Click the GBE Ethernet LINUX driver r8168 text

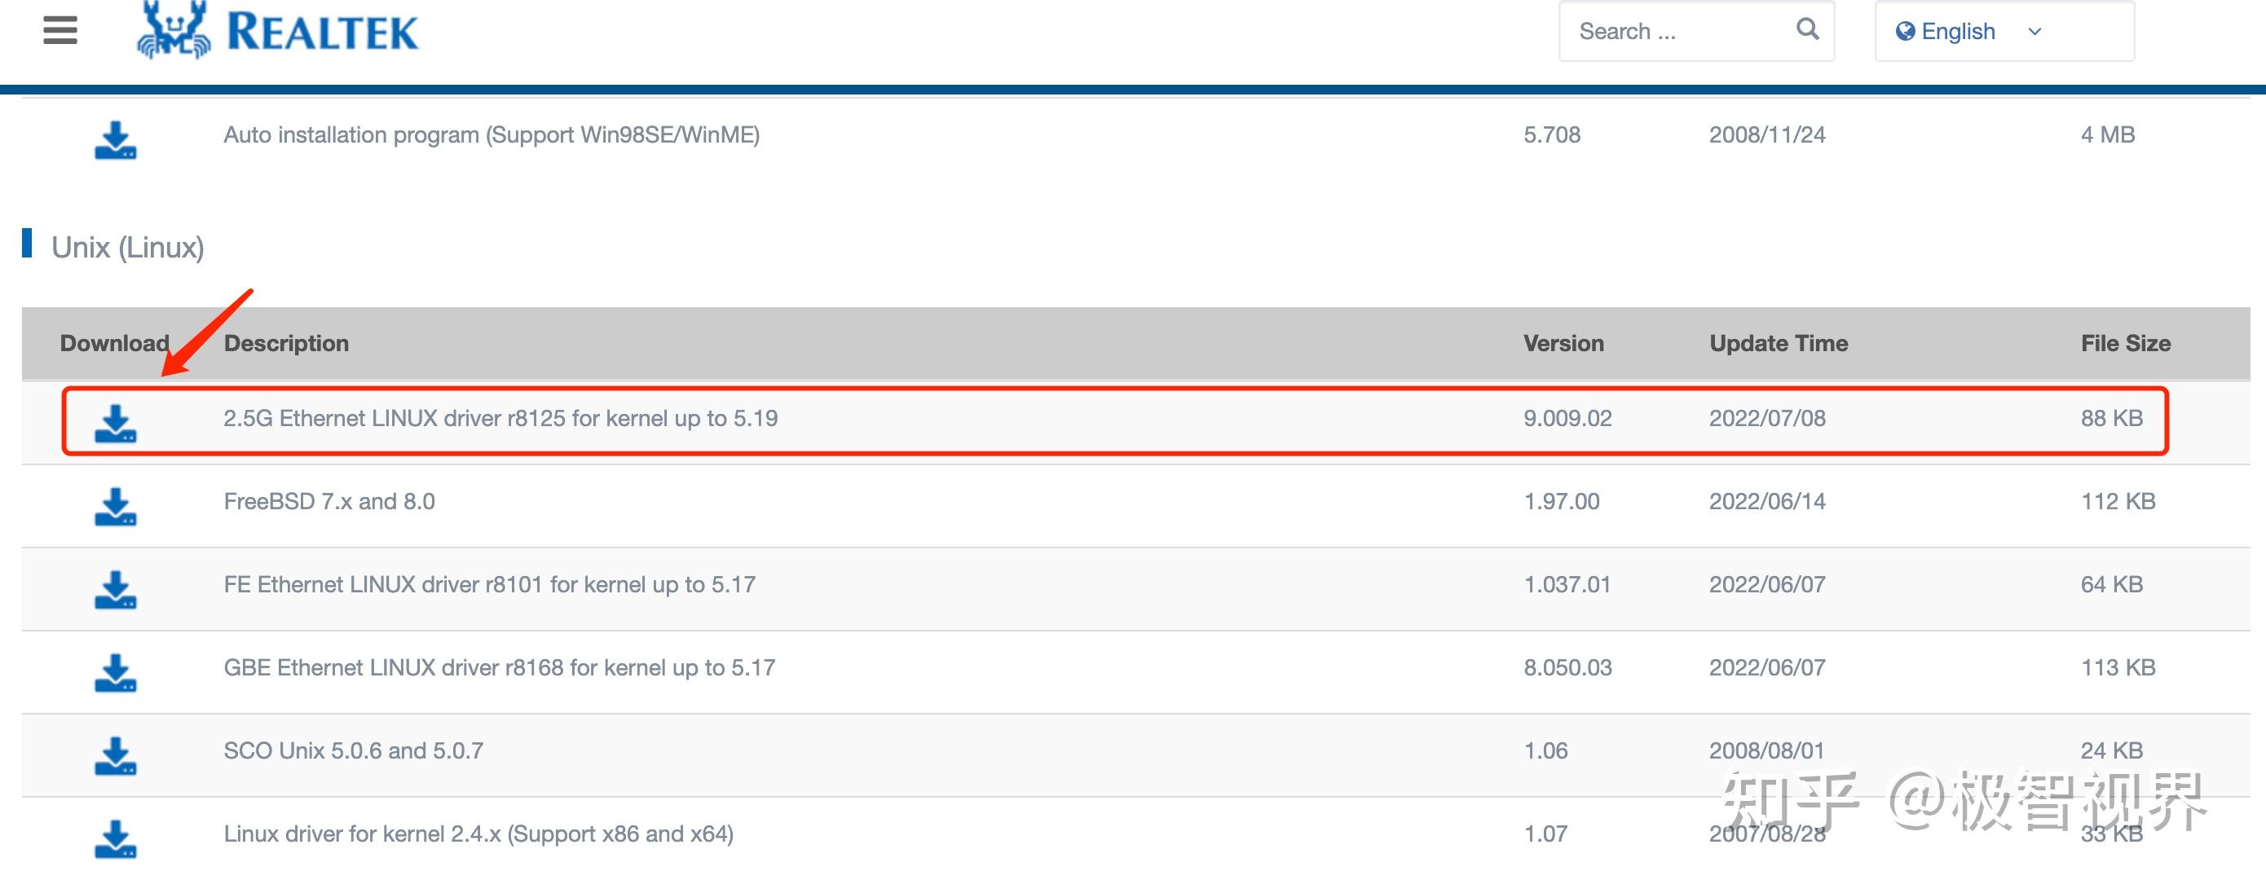coord(499,668)
